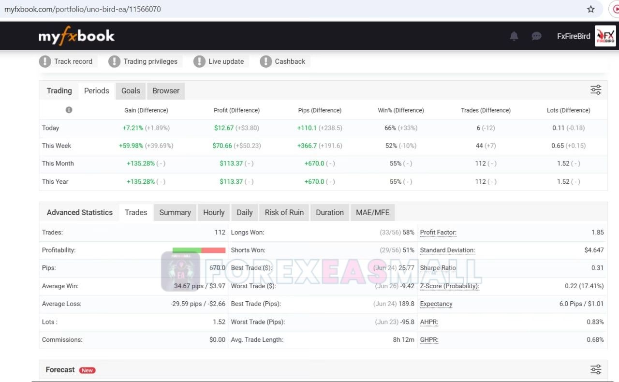Image resolution: width=619 pixels, height=382 pixels.
Task: Open the messages chat bubble icon
Action: coord(536,36)
